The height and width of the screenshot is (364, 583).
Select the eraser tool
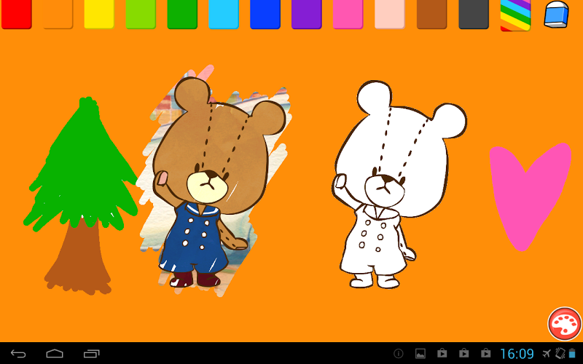pos(557,15)
